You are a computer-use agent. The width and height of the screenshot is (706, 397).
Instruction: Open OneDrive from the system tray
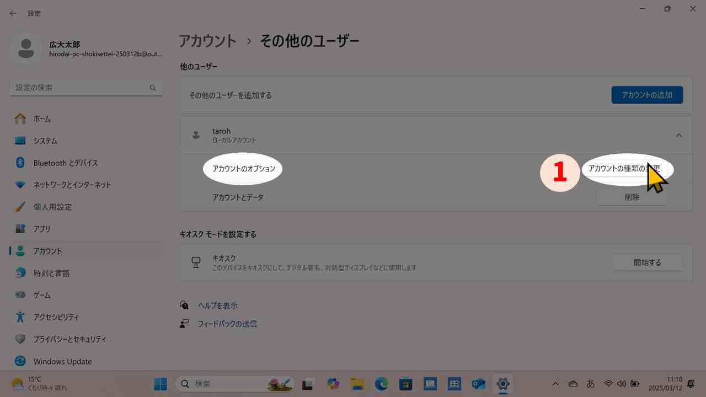coord(573,384)
